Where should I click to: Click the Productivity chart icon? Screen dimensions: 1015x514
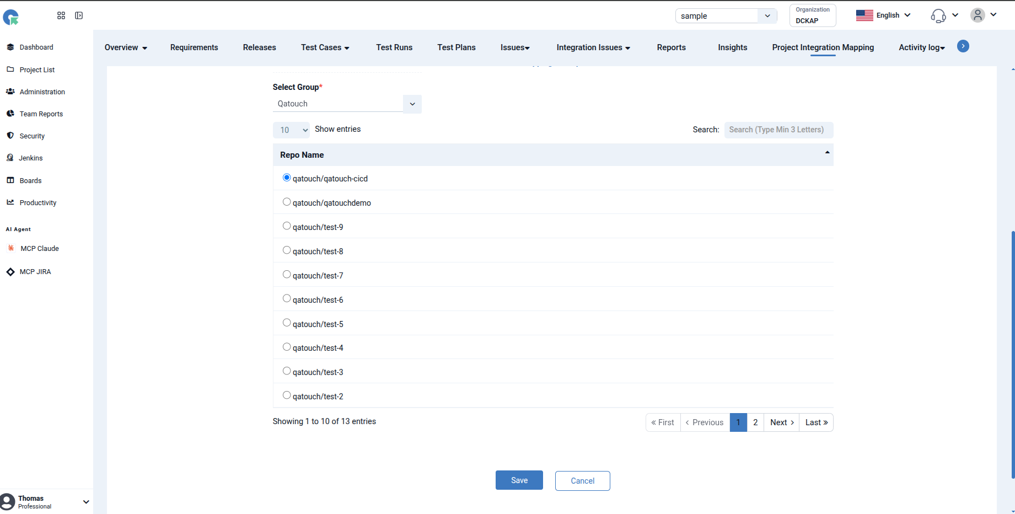point(10,202)
